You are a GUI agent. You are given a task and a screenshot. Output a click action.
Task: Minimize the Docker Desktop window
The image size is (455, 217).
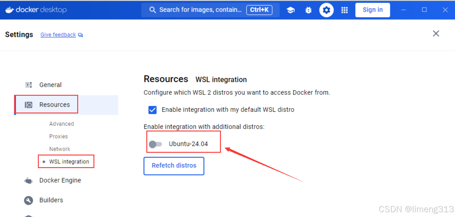[404, 10]
